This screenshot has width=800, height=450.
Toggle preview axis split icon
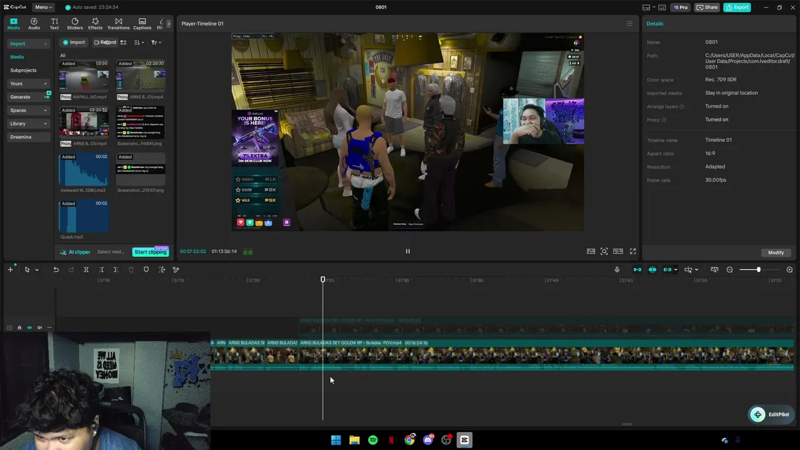[x=688, y=269]
